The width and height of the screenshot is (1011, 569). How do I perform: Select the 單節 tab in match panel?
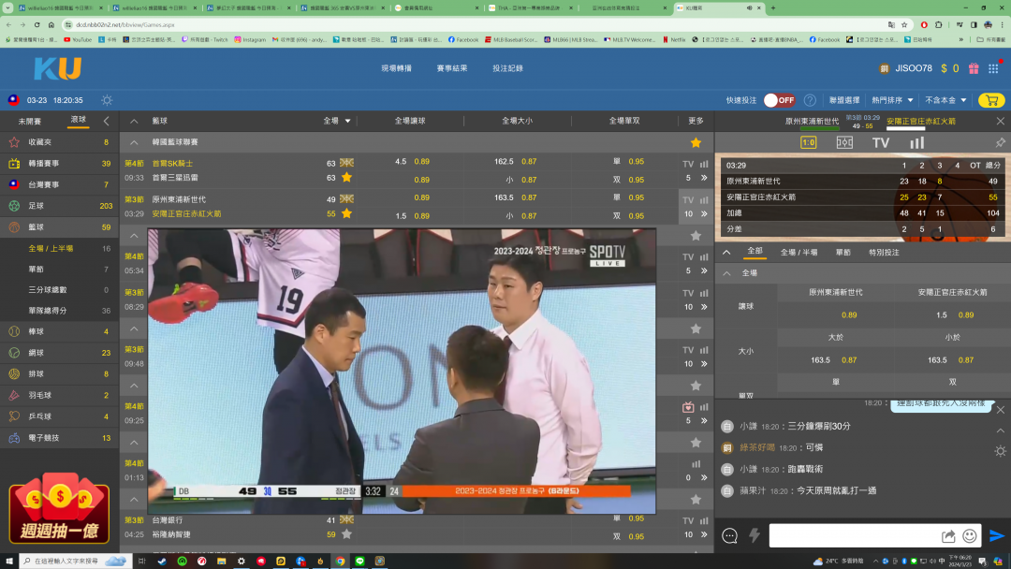(842, 252)
